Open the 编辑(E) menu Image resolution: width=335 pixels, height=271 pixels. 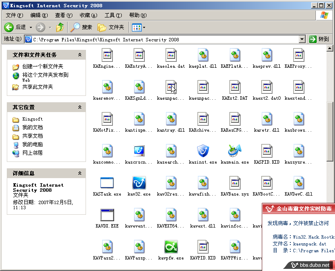(x=39, y=15)
